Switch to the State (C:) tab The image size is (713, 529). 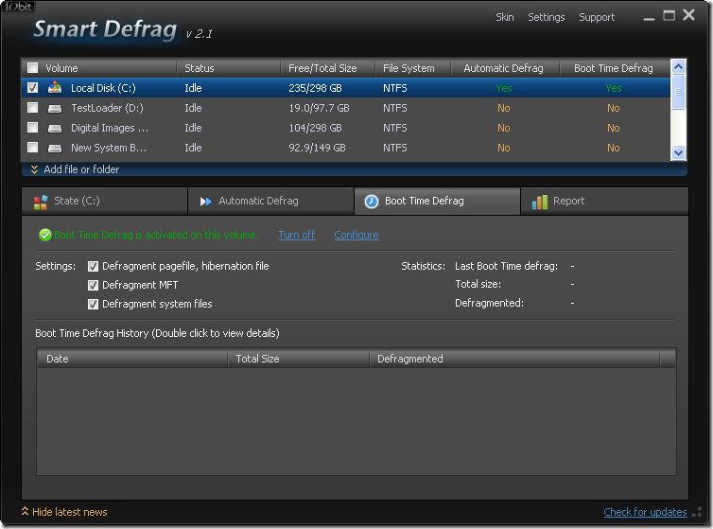click(x=105, y=202)
